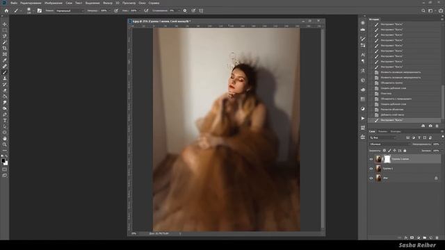The image size is (445, 250).
Task: Open the layer filter kind dropdown
Action: [382, 137]
